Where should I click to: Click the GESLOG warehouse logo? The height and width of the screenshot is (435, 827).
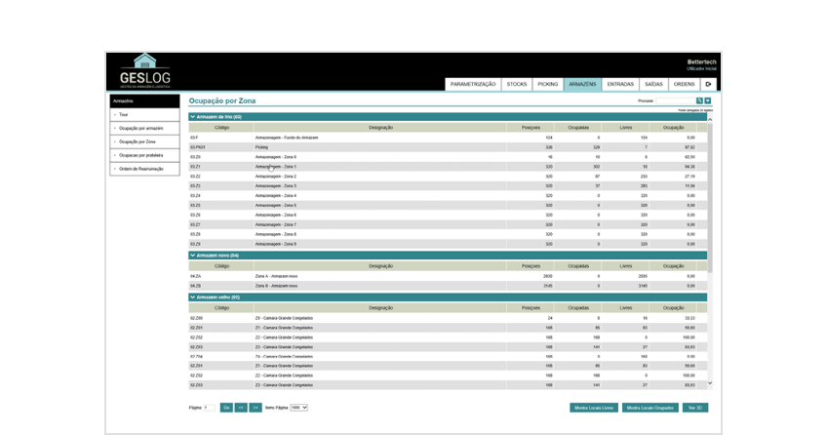pos(144,71)
